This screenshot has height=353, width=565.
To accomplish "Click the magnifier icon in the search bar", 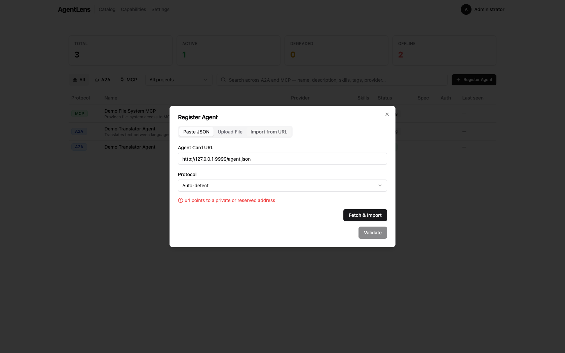I will (x=223, y=80).
